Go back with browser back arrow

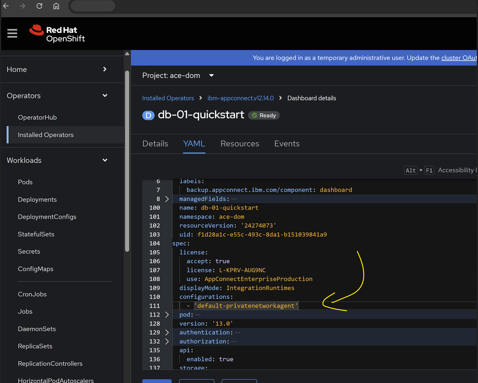[x=6, y=6]
